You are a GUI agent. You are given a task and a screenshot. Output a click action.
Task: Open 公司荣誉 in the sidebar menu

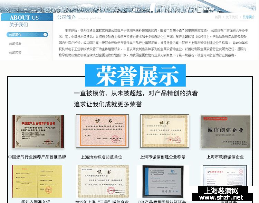[15, 53]
